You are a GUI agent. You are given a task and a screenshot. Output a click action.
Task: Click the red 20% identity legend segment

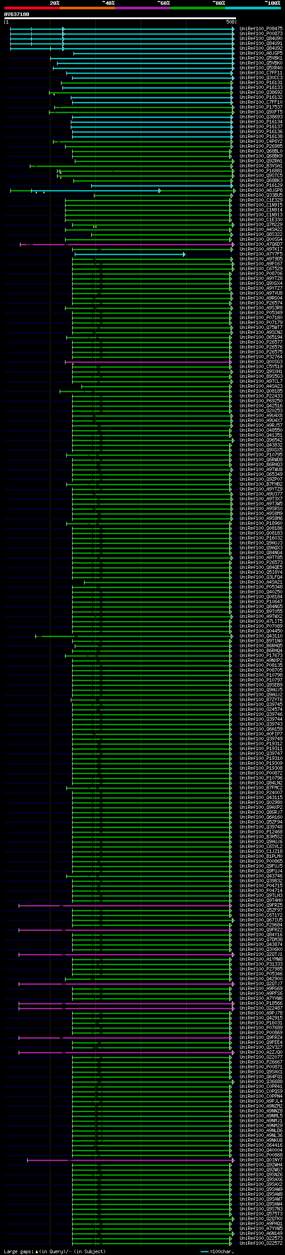[x=32, y=8]
